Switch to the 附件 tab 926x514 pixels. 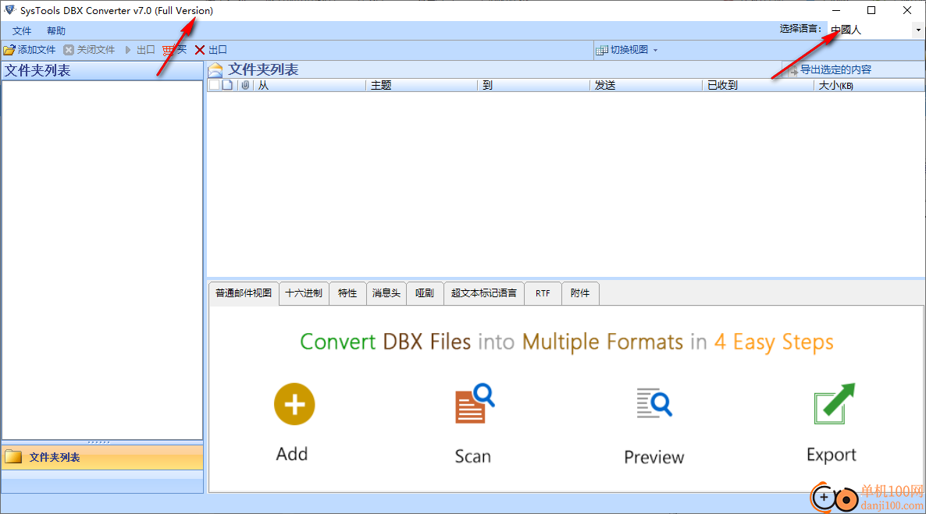click(x=580, y=293)
